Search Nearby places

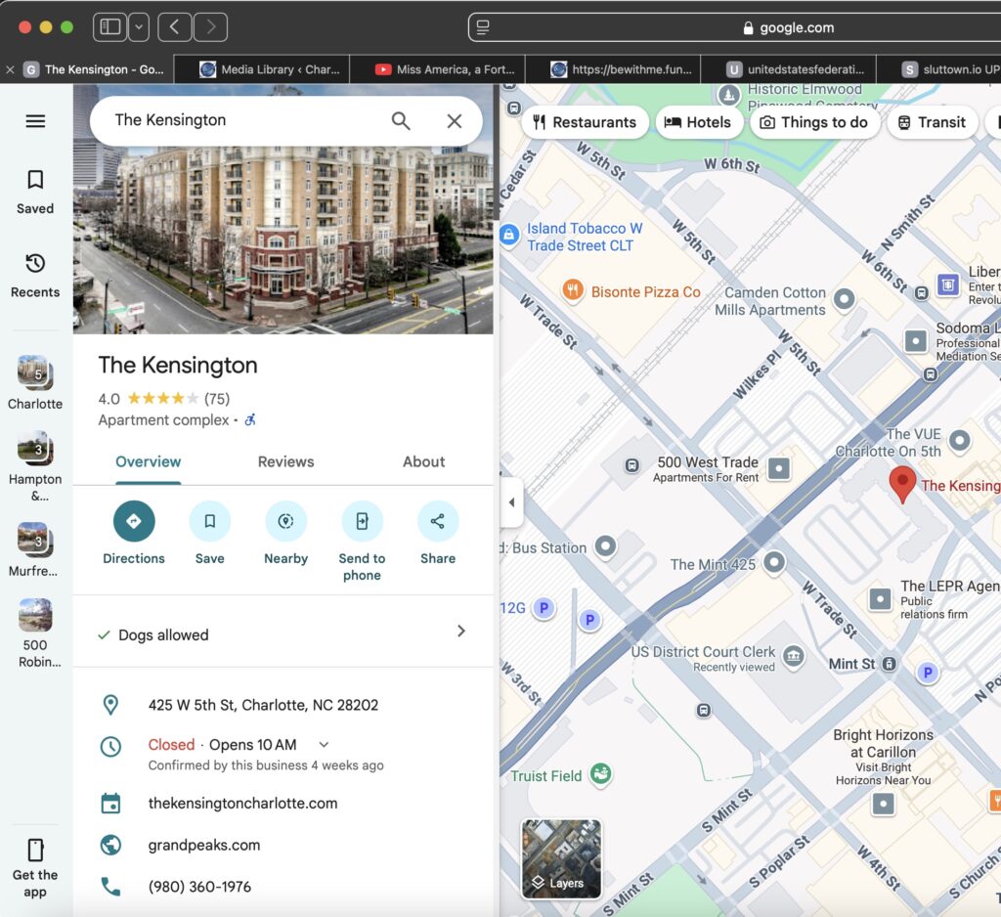[285, 533]
